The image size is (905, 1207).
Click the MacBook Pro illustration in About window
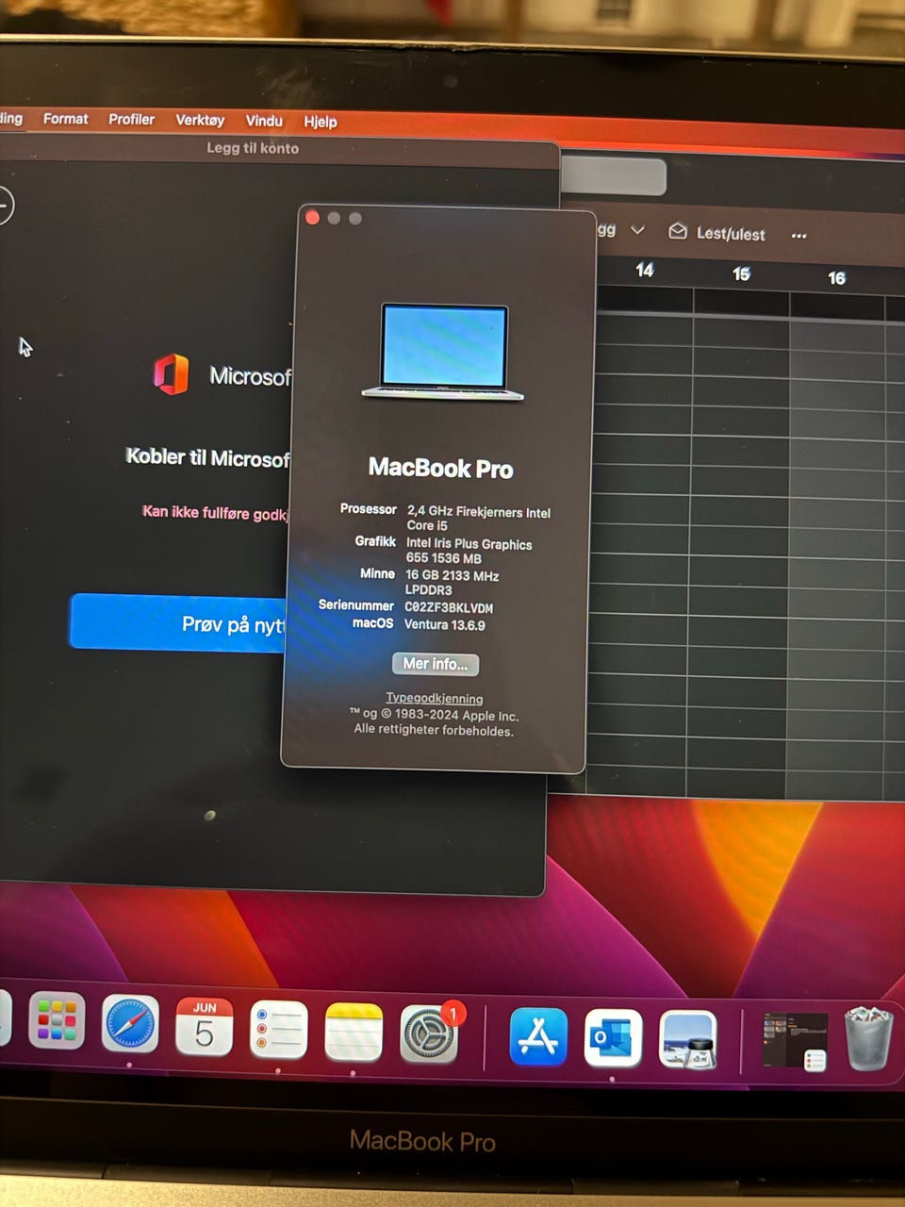[x=442, y=352]
